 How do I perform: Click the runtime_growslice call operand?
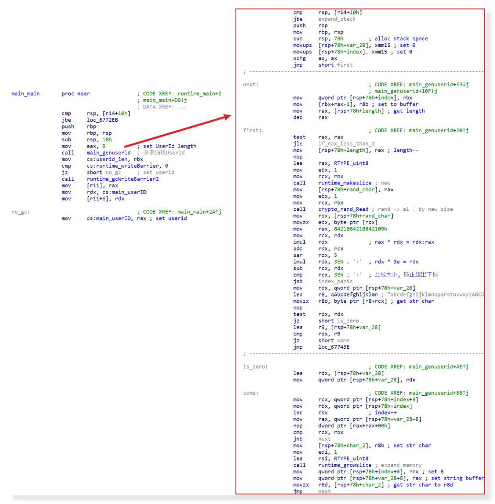coord(345,465)
